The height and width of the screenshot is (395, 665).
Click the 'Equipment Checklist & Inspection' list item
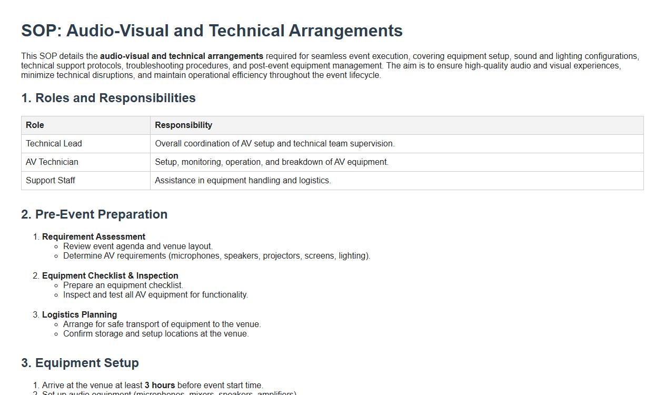(110, 276)
